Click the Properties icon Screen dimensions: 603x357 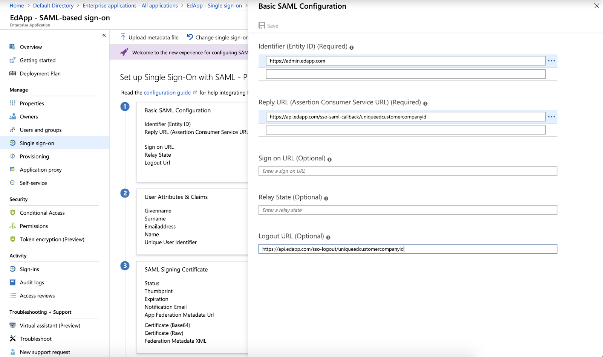click(12, 103)
